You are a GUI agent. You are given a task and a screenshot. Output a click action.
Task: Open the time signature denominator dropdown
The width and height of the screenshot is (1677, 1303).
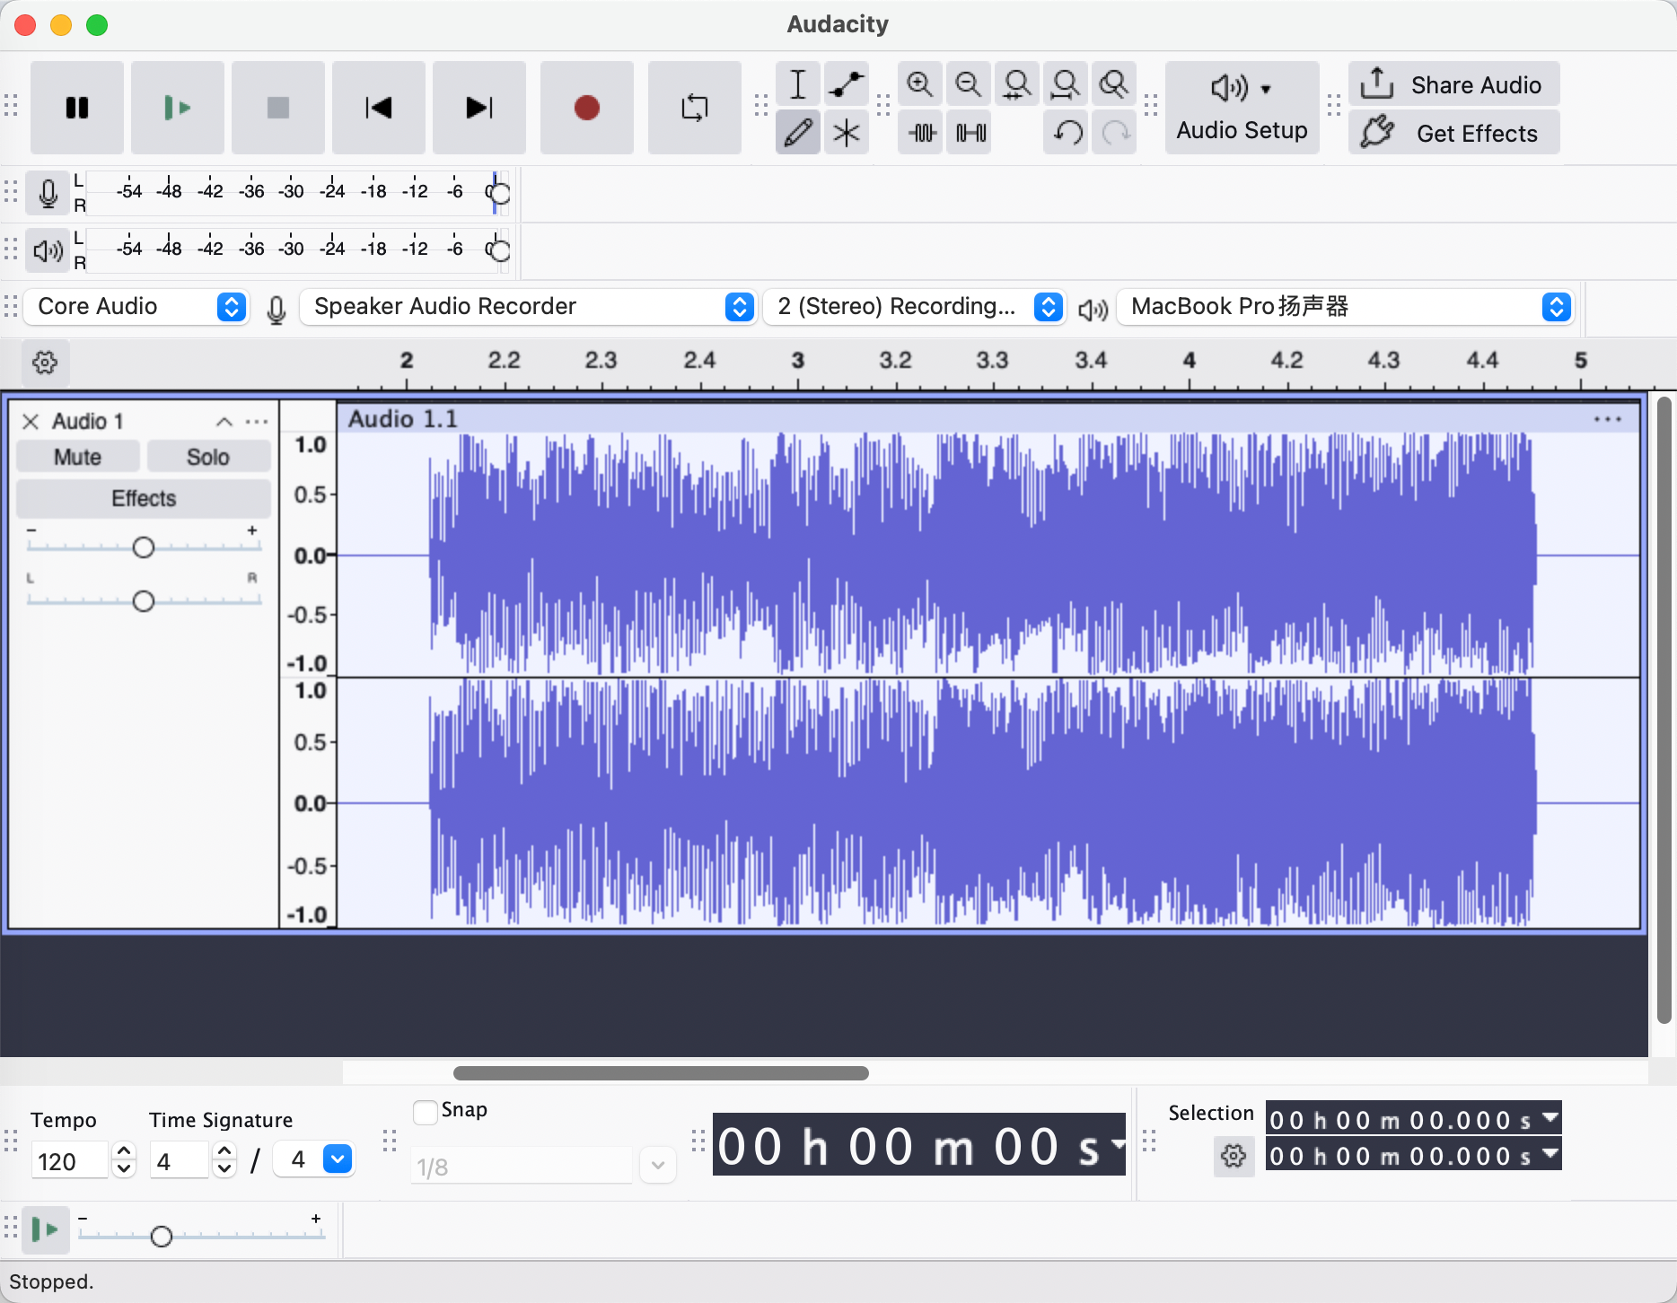(x=338, y=1159)
